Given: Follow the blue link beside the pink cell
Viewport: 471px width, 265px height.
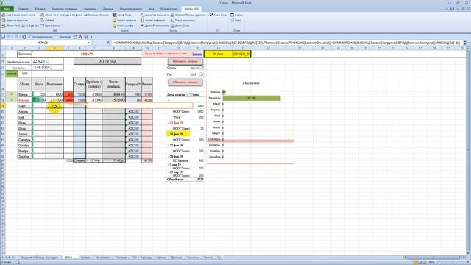Looking at the screenshot, I should (x=196, y=54).
